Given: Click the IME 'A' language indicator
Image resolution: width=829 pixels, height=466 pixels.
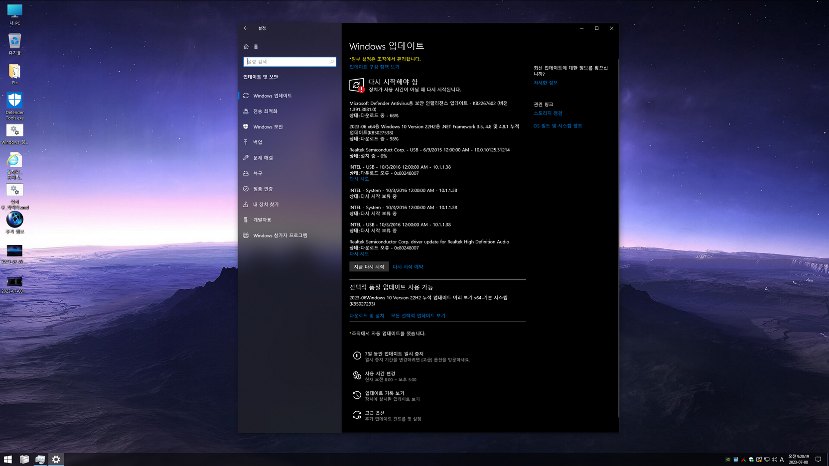Looking at the screenshot, I should tap(782, 460).
